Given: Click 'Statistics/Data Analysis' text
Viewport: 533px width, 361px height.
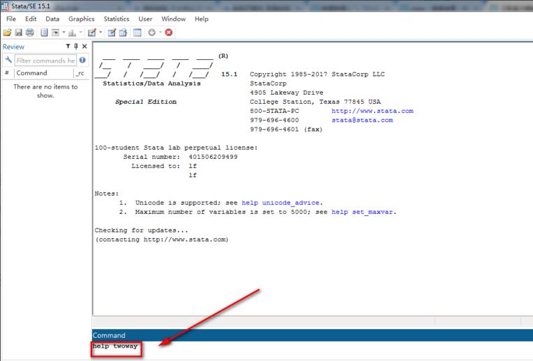Looking at the screenshot, I should point(151,83).
